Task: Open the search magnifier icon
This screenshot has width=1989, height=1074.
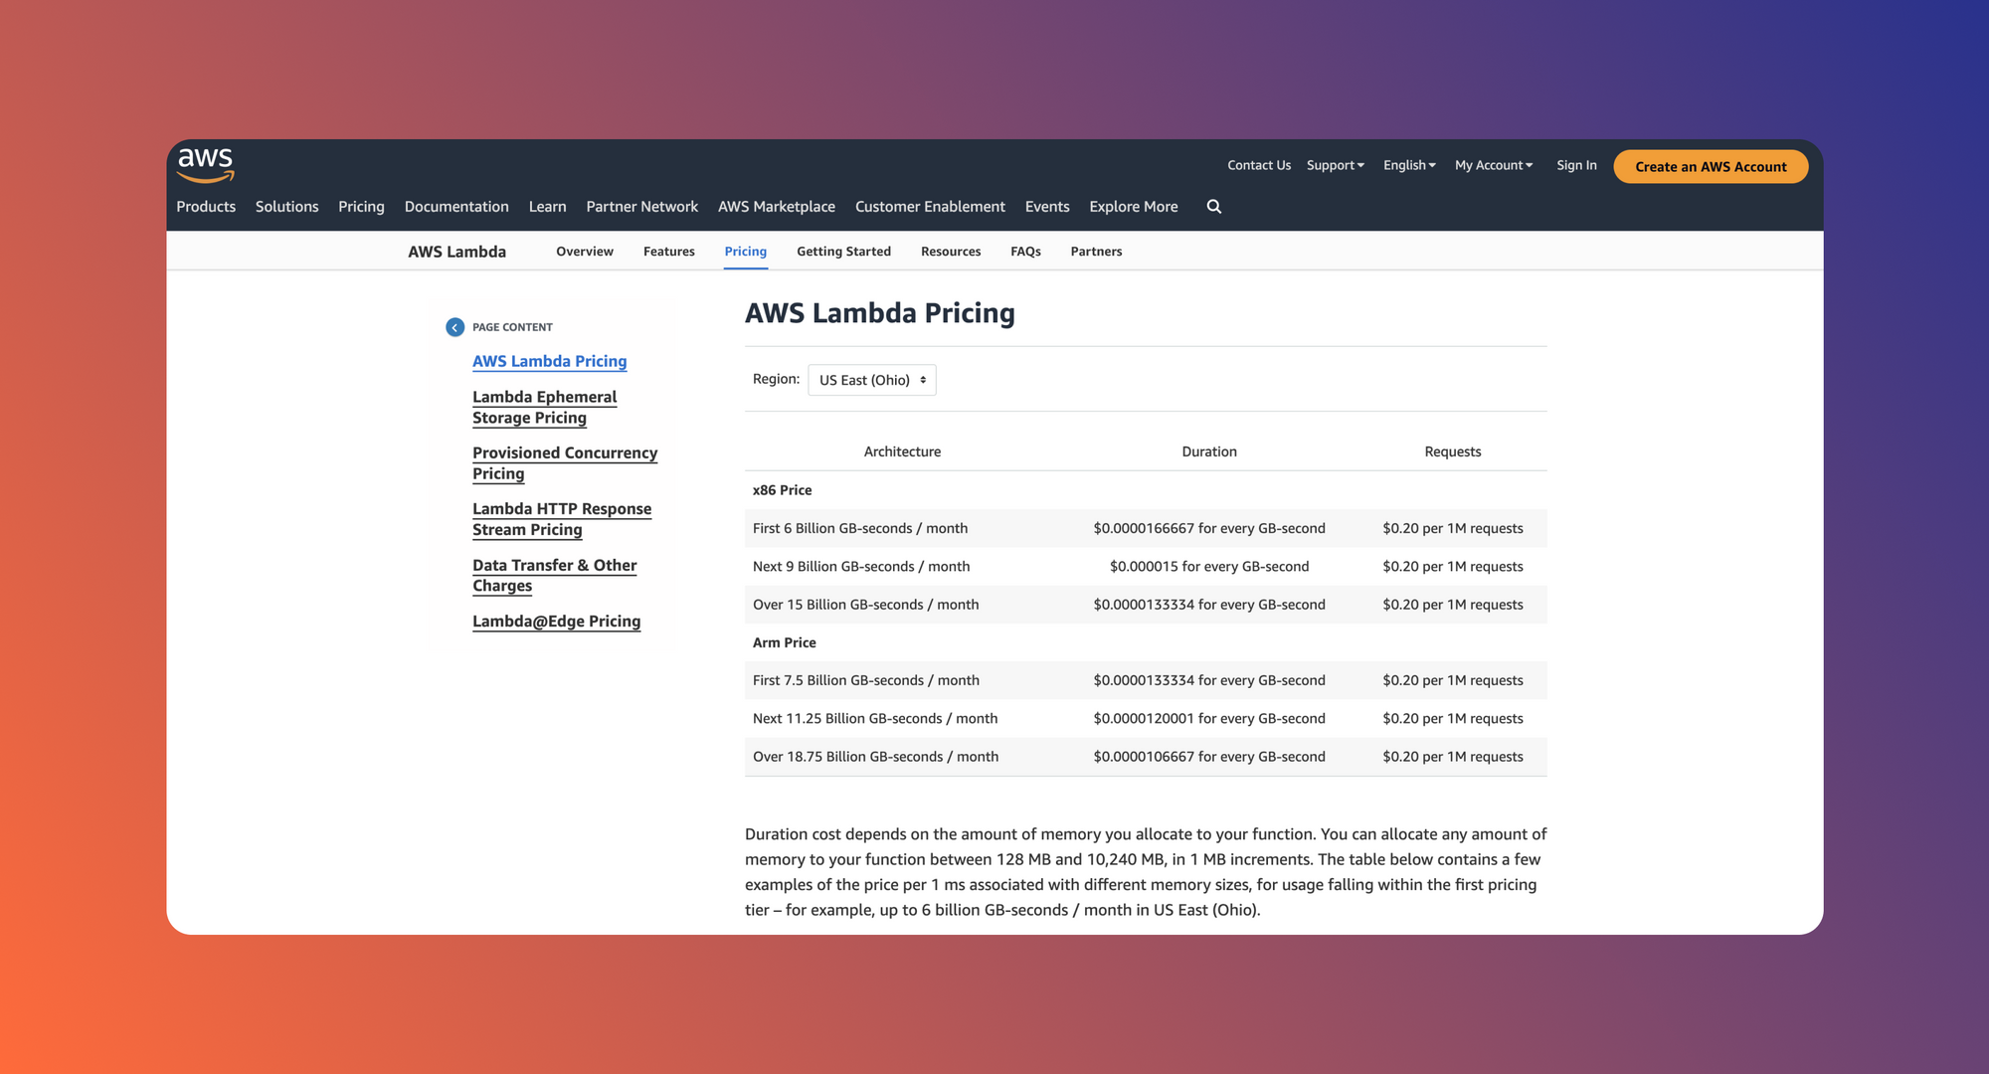Action: point(1214,207)
